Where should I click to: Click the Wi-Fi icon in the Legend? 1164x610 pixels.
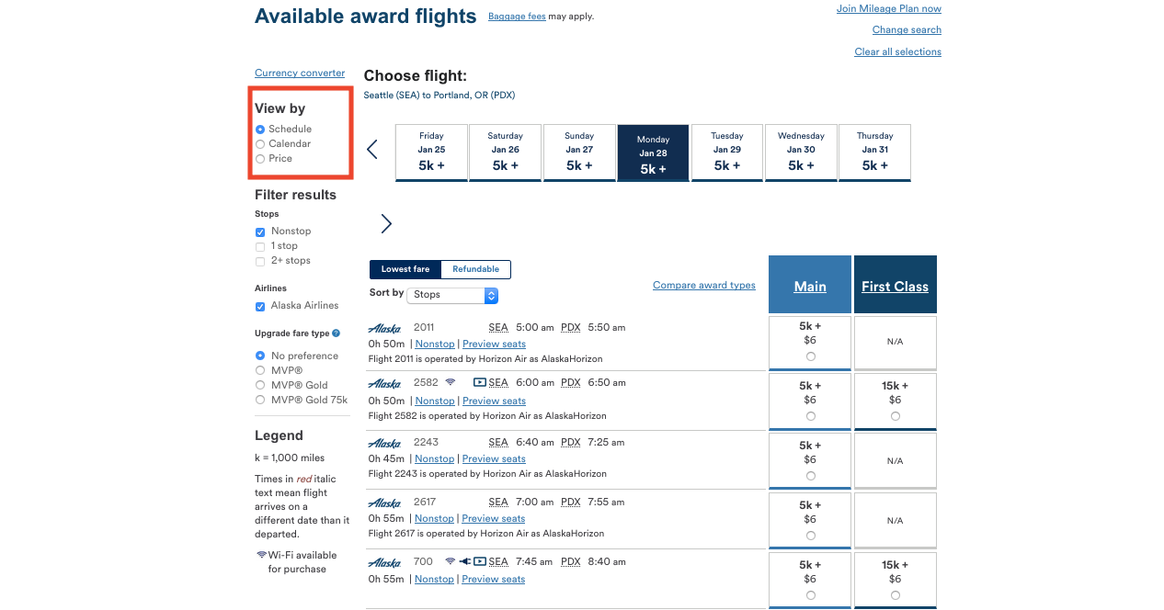pos(261,555)
